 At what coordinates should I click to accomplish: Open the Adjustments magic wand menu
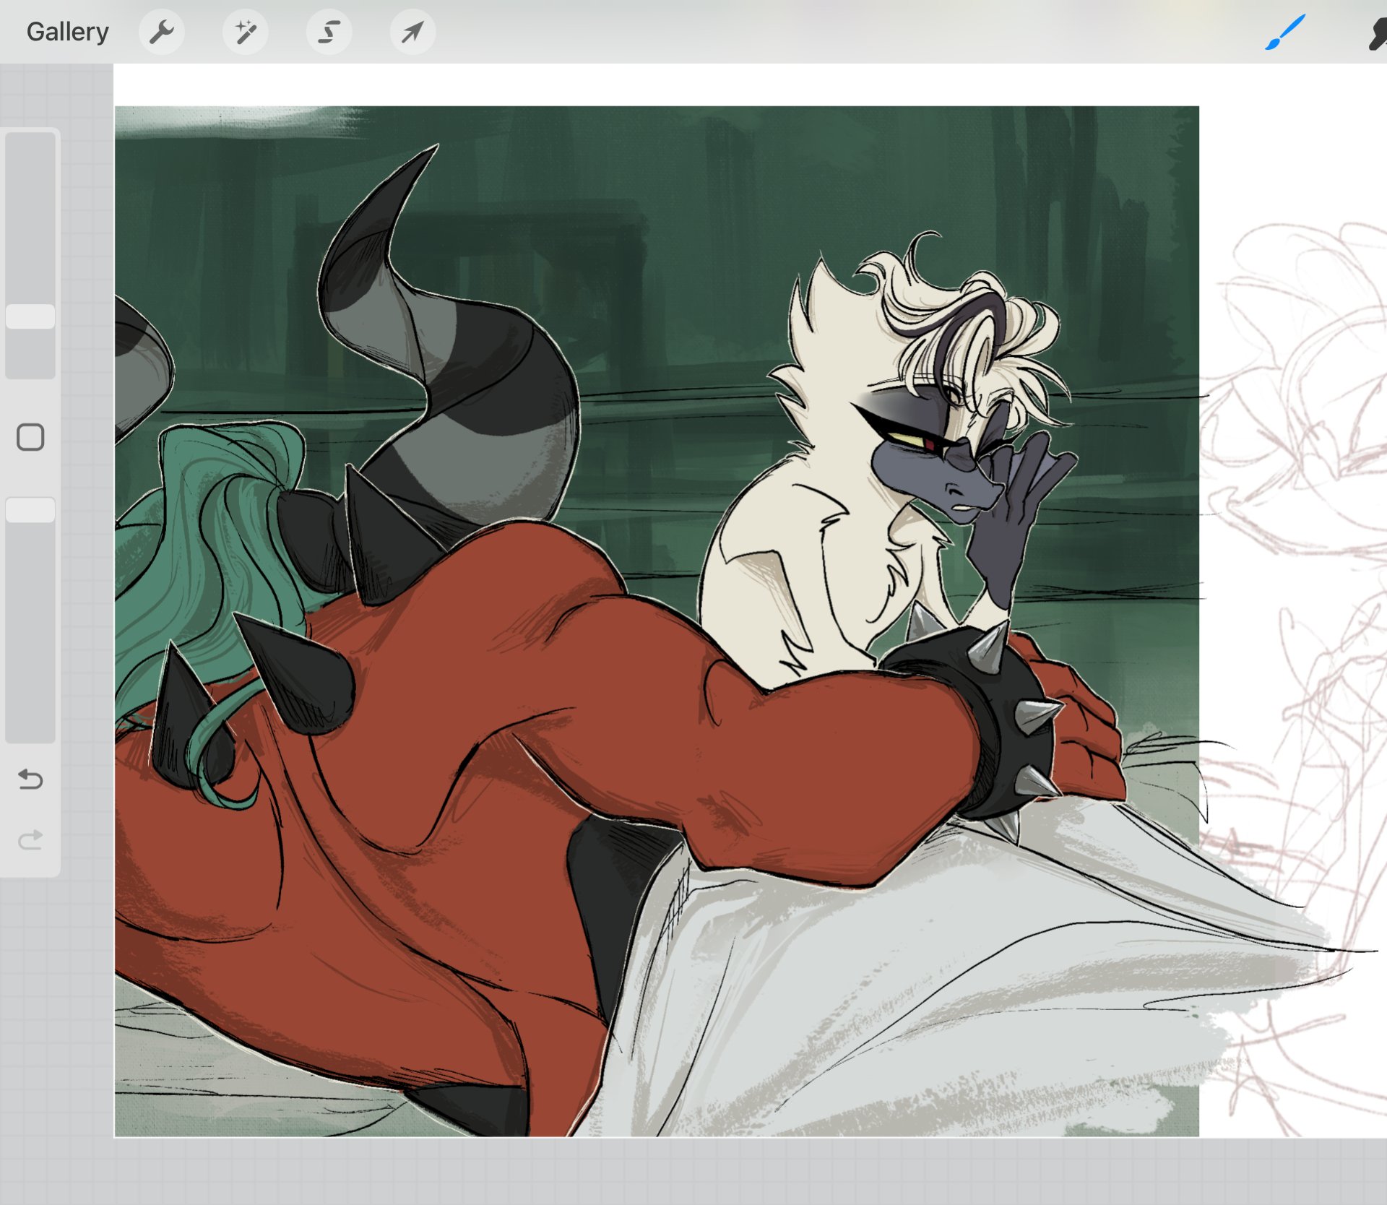point(245,32)
